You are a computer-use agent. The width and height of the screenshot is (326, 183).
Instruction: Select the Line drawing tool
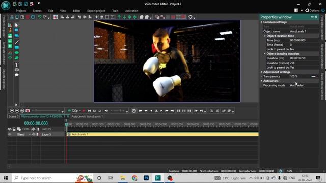click(17, 42)
